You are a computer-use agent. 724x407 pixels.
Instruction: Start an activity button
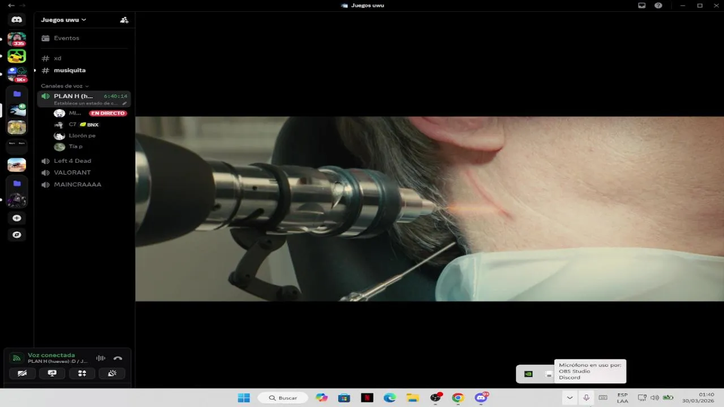pyautogui.click(x=82, y=373)
